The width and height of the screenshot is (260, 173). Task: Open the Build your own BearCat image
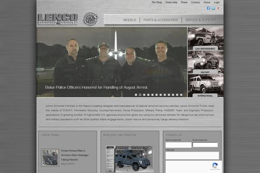[x=130, y=159]
